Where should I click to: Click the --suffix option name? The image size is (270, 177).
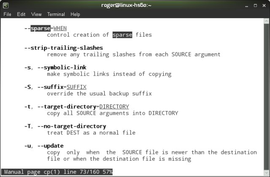(x=51, y=87)
